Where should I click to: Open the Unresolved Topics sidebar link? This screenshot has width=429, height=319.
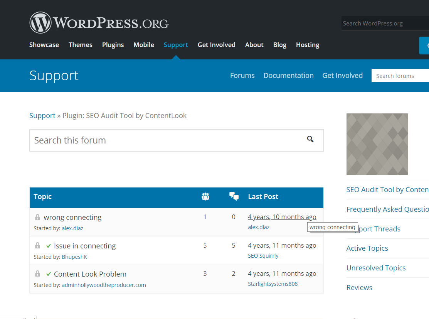click(x=376, y=268)
